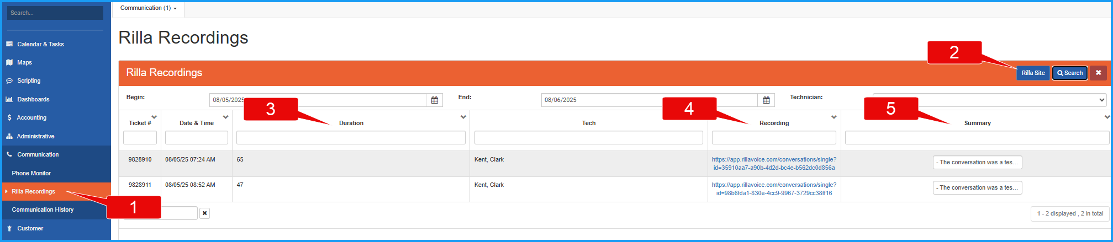
Task: Go to Dashboards in sidebar
Action: (33, 99)
